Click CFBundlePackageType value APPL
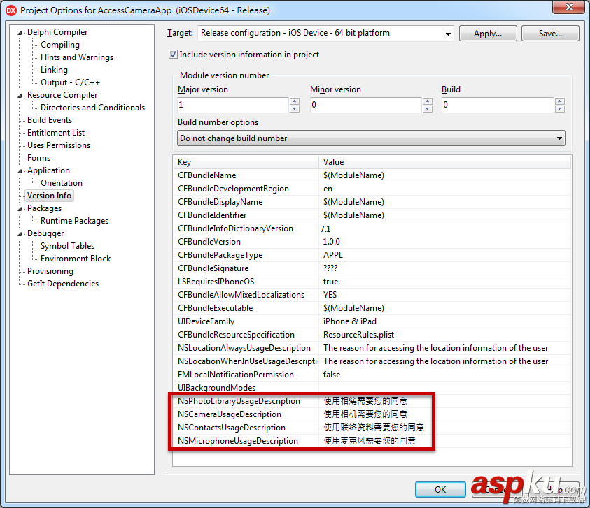Viewport: 590px width, 508px height. (x=333, y=255)
